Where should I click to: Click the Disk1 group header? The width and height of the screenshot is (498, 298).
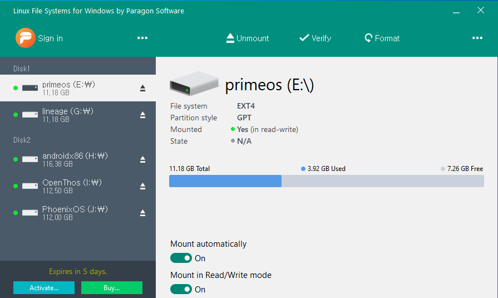pos(22,69)
